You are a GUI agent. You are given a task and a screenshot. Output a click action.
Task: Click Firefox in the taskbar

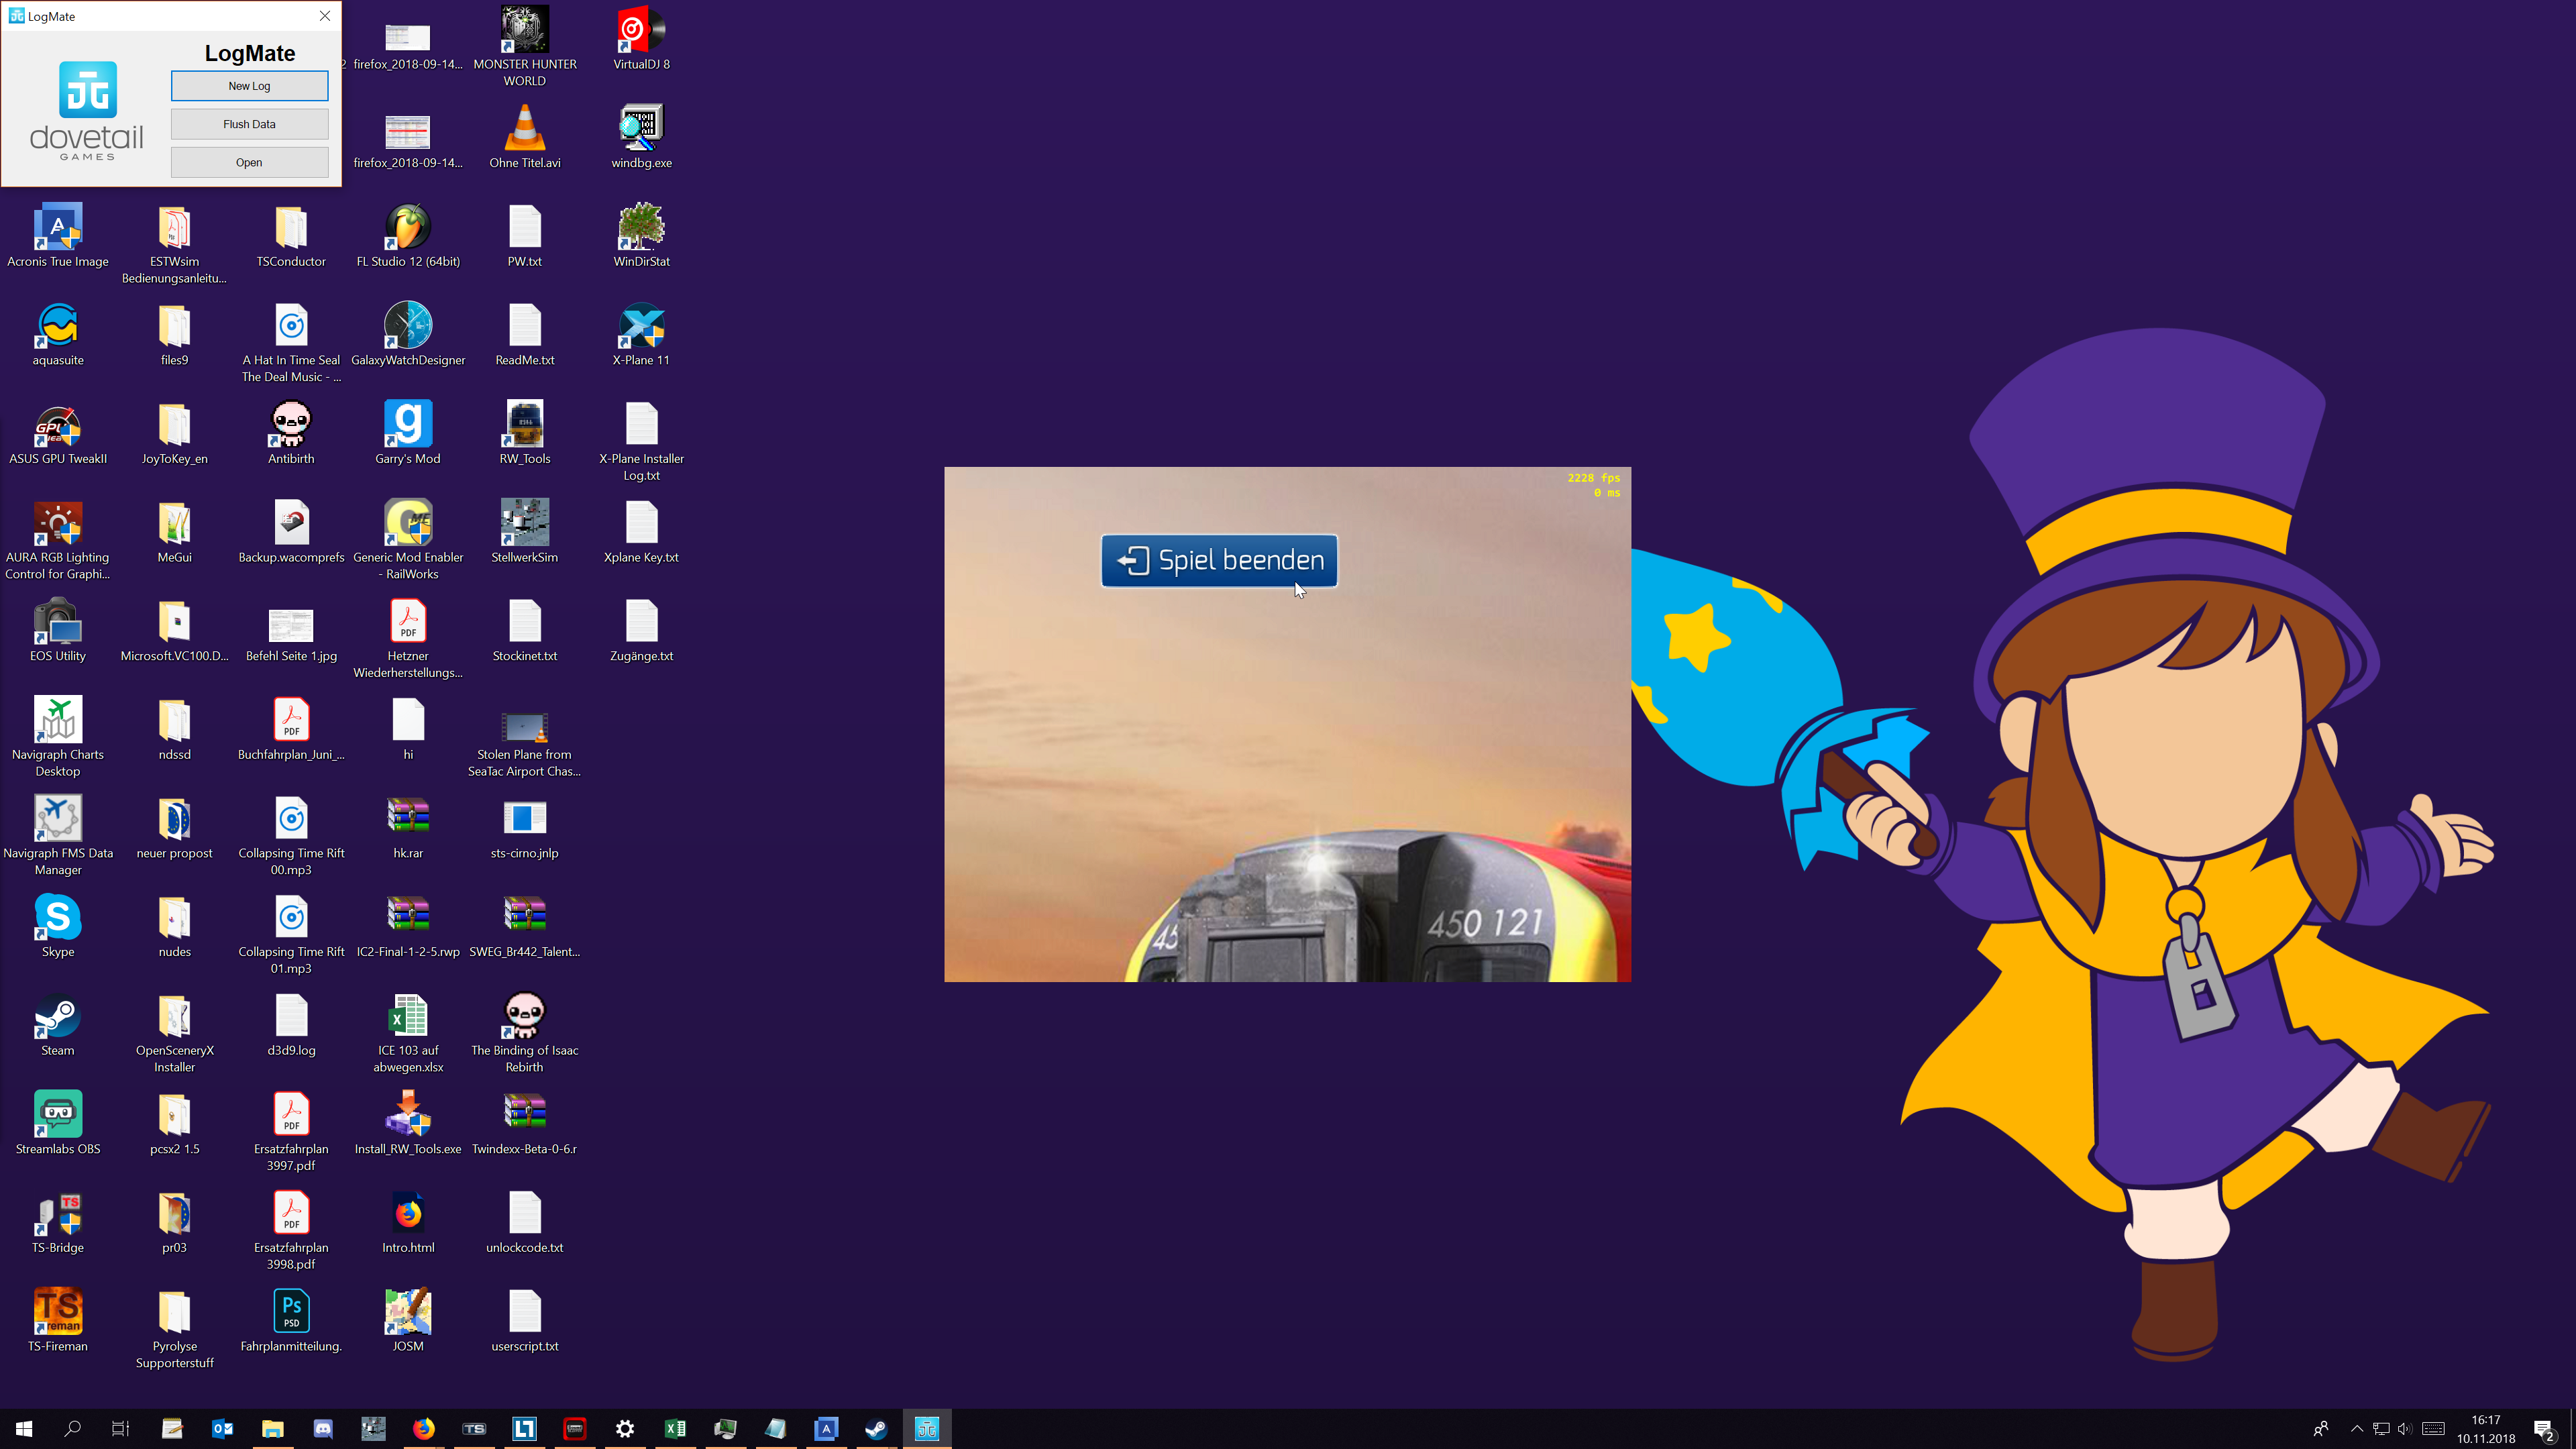(x=424, y=1429)
